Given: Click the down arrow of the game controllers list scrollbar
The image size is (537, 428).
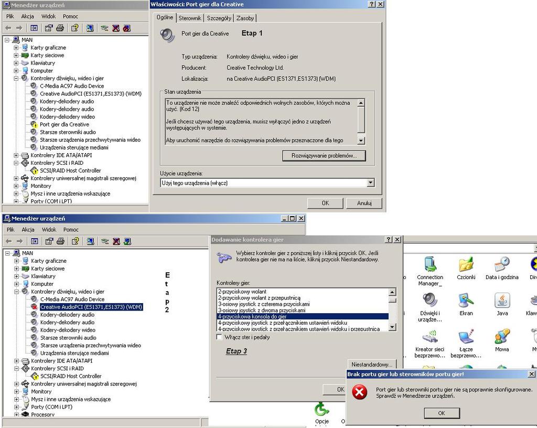Looking at the screenshot, I should (x=392, y=327).
